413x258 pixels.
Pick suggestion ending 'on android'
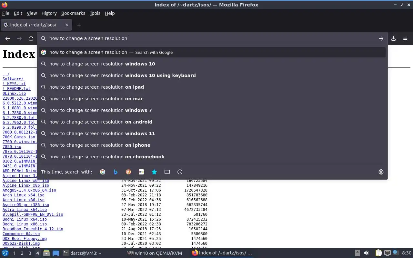[x=212, y=122]
